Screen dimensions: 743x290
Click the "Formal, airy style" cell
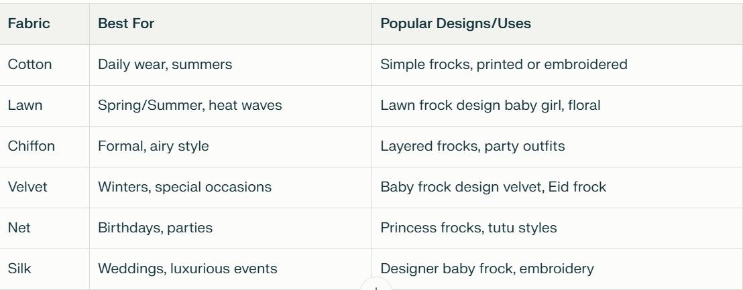154,147
